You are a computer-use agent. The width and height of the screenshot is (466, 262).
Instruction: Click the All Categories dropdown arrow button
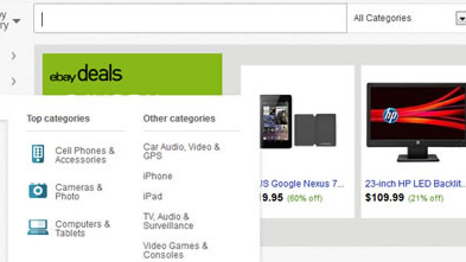(461, 18)
